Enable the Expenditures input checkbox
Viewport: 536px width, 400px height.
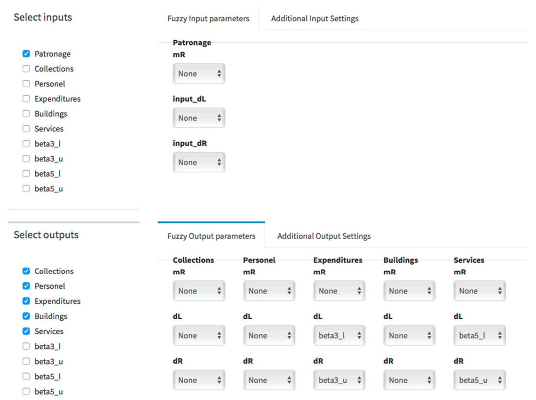[26, 99]
